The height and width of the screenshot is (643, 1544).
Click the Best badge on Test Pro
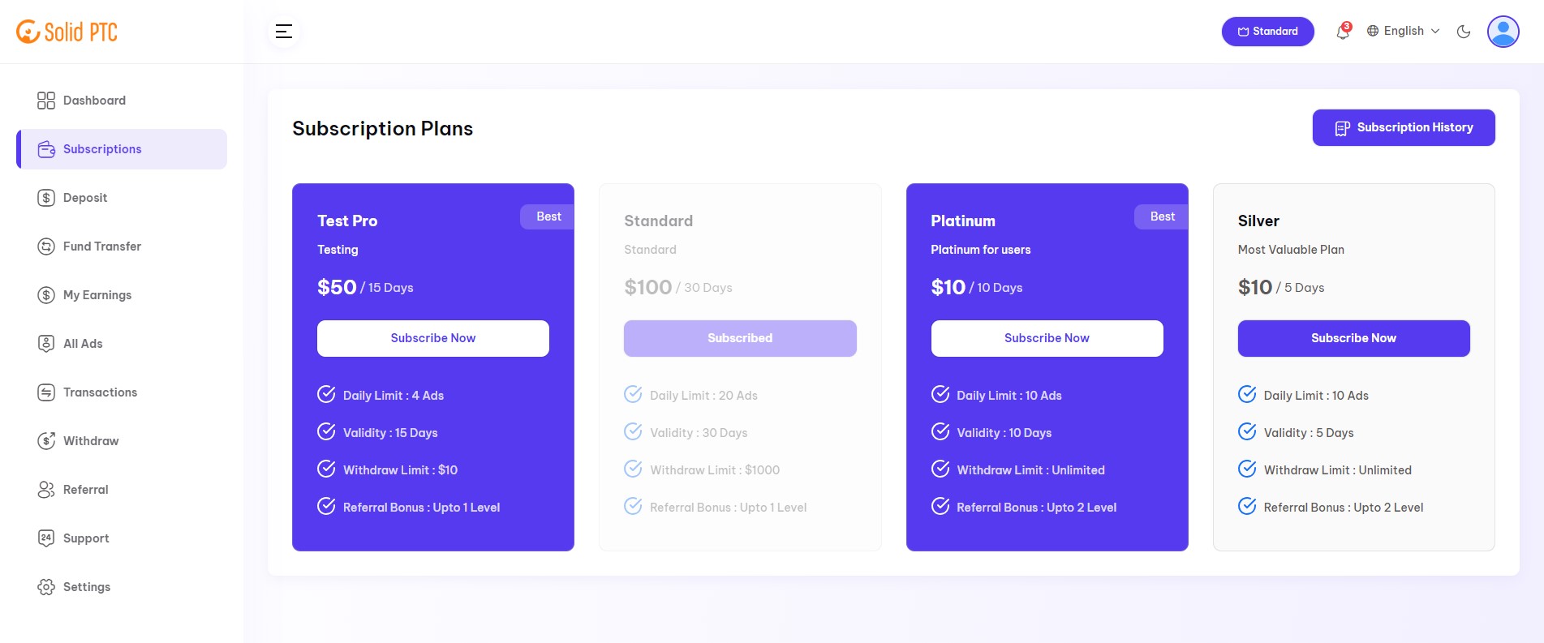point(548,216)
